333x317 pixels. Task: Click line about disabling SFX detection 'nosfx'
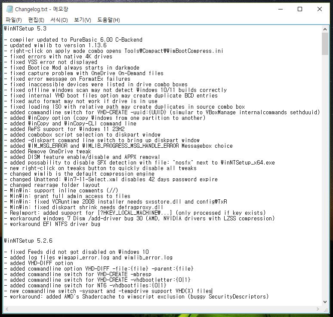point(139,162)
